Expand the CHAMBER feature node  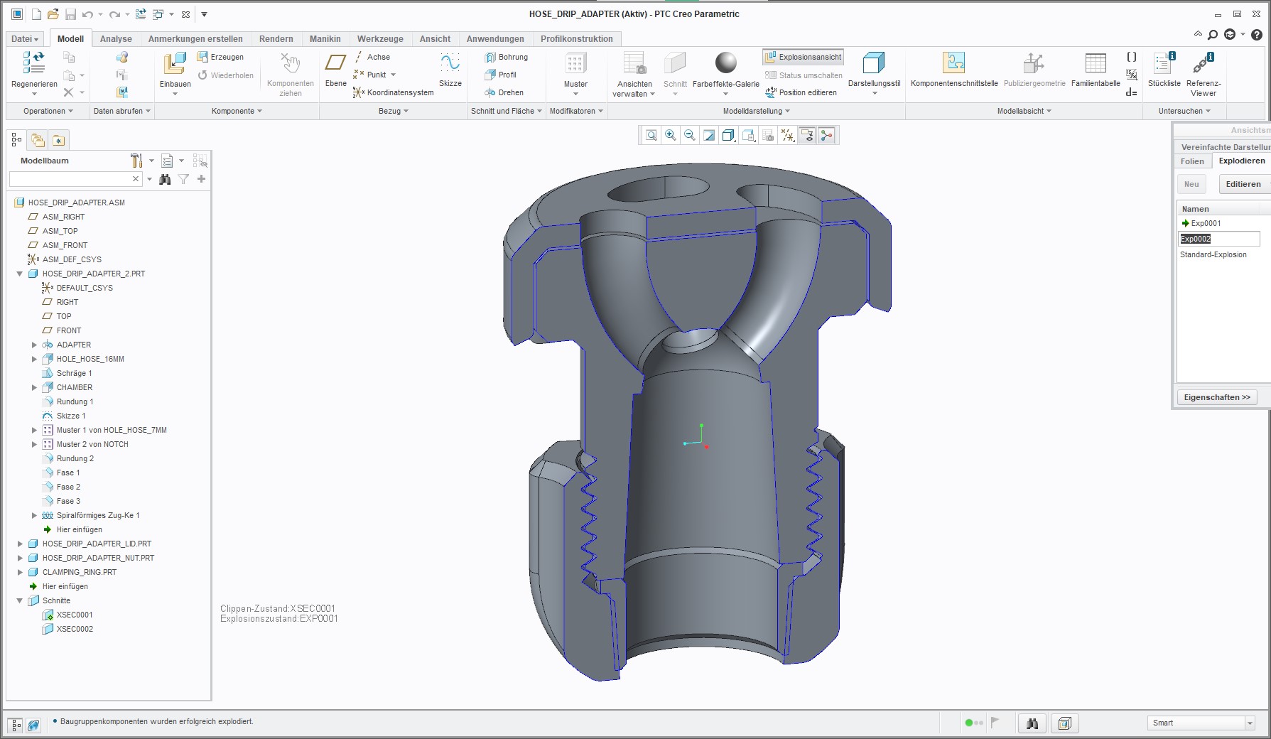[x=34, y=387]
